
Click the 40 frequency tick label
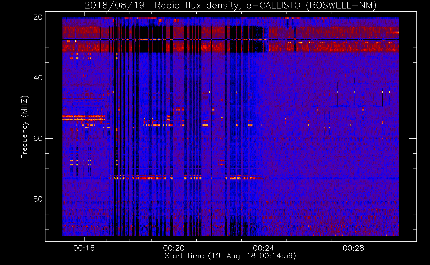pos(38,78)
